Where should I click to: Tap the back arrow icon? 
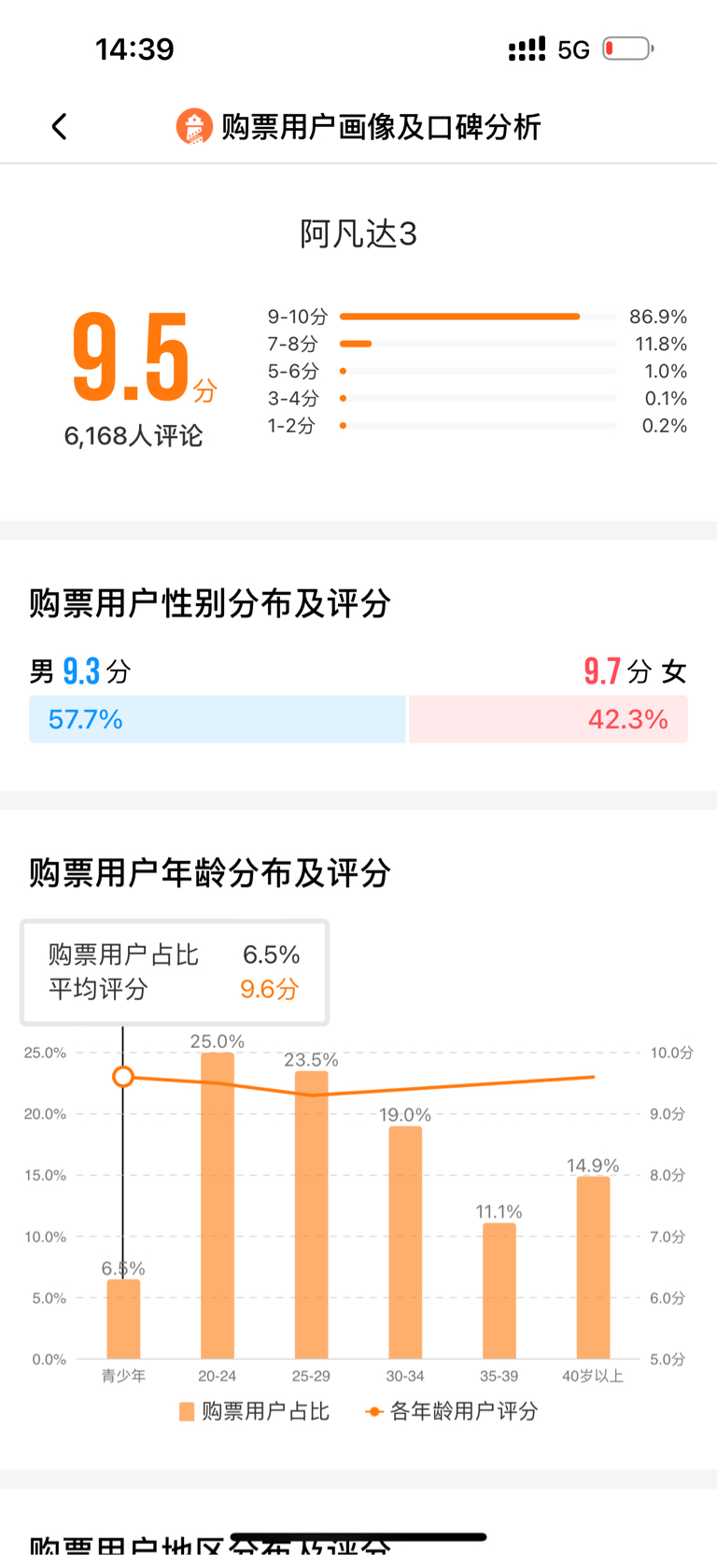click(x=60, y=126)
